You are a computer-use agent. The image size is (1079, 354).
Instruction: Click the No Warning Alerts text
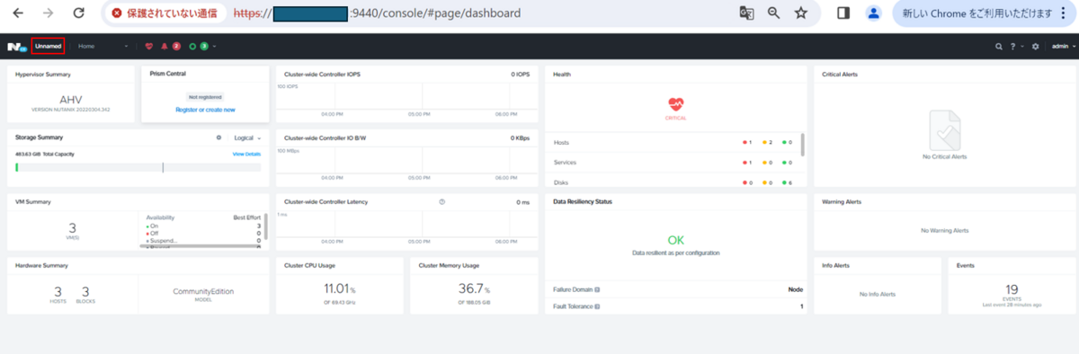944,231
